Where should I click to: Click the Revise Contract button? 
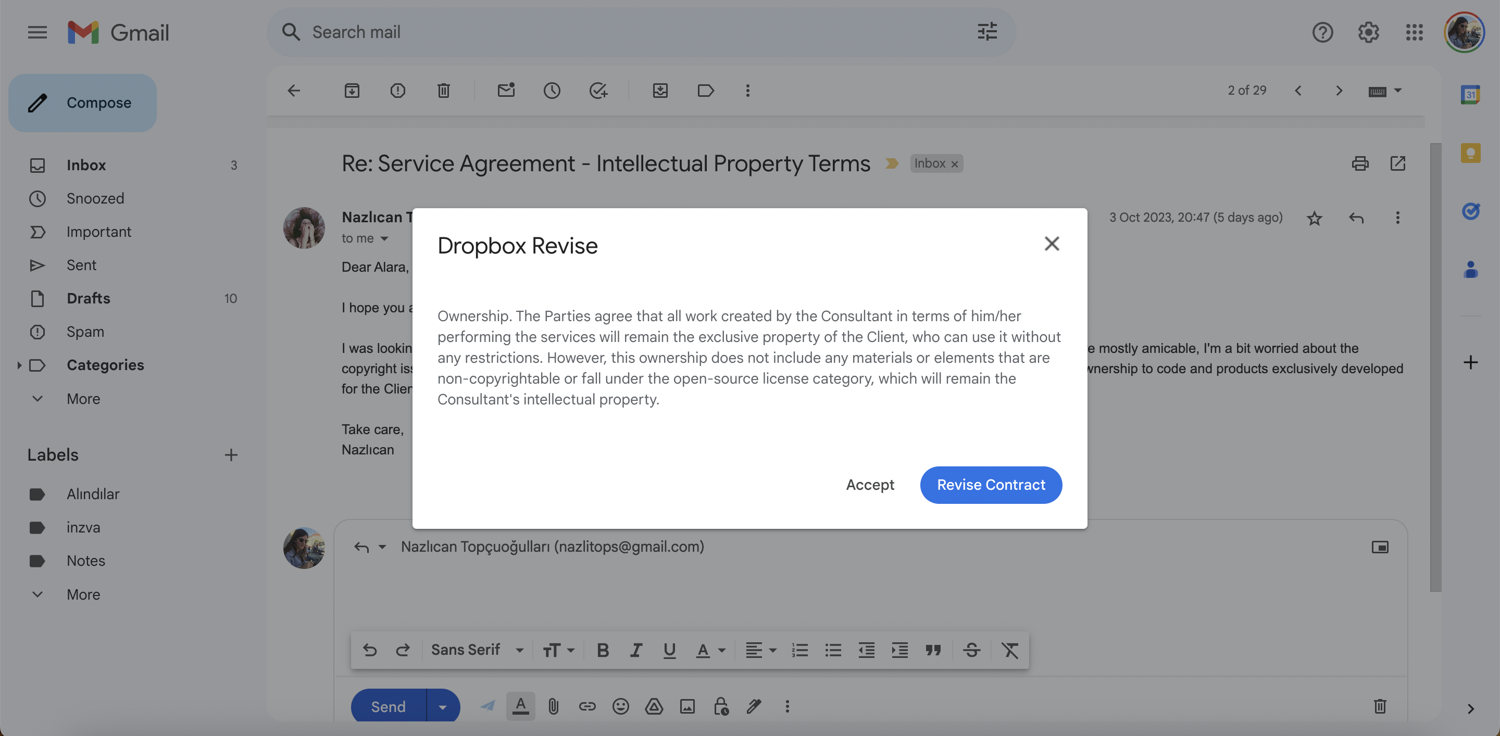pyautogui.click(x=991, y=485)
